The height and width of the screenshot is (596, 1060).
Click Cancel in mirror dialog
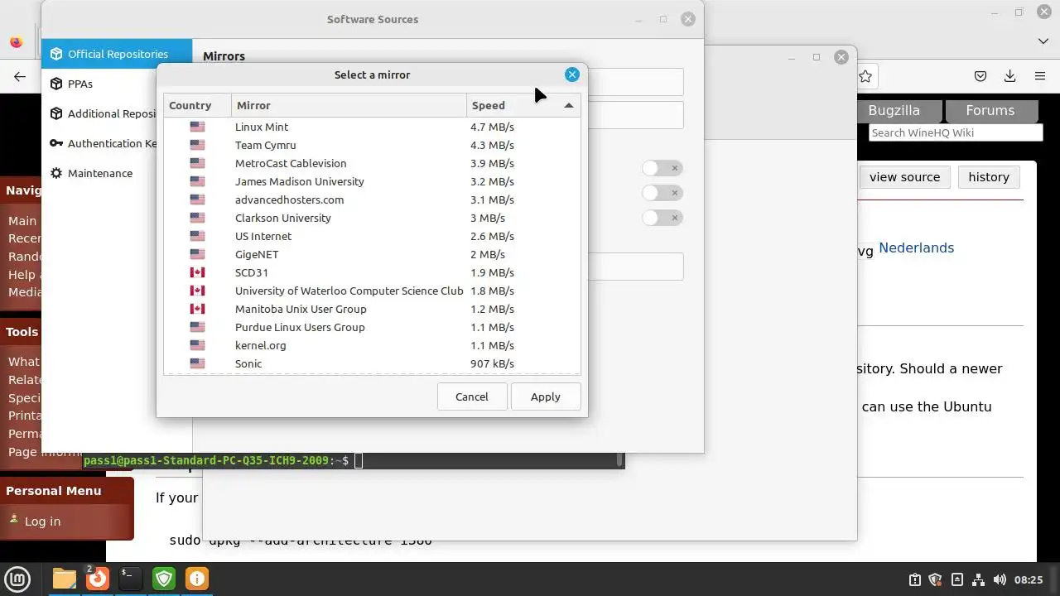point(471,397)
